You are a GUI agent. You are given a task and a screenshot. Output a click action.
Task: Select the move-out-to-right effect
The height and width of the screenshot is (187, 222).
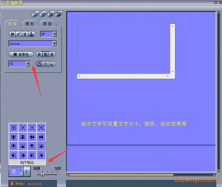(x=41, y=155)
